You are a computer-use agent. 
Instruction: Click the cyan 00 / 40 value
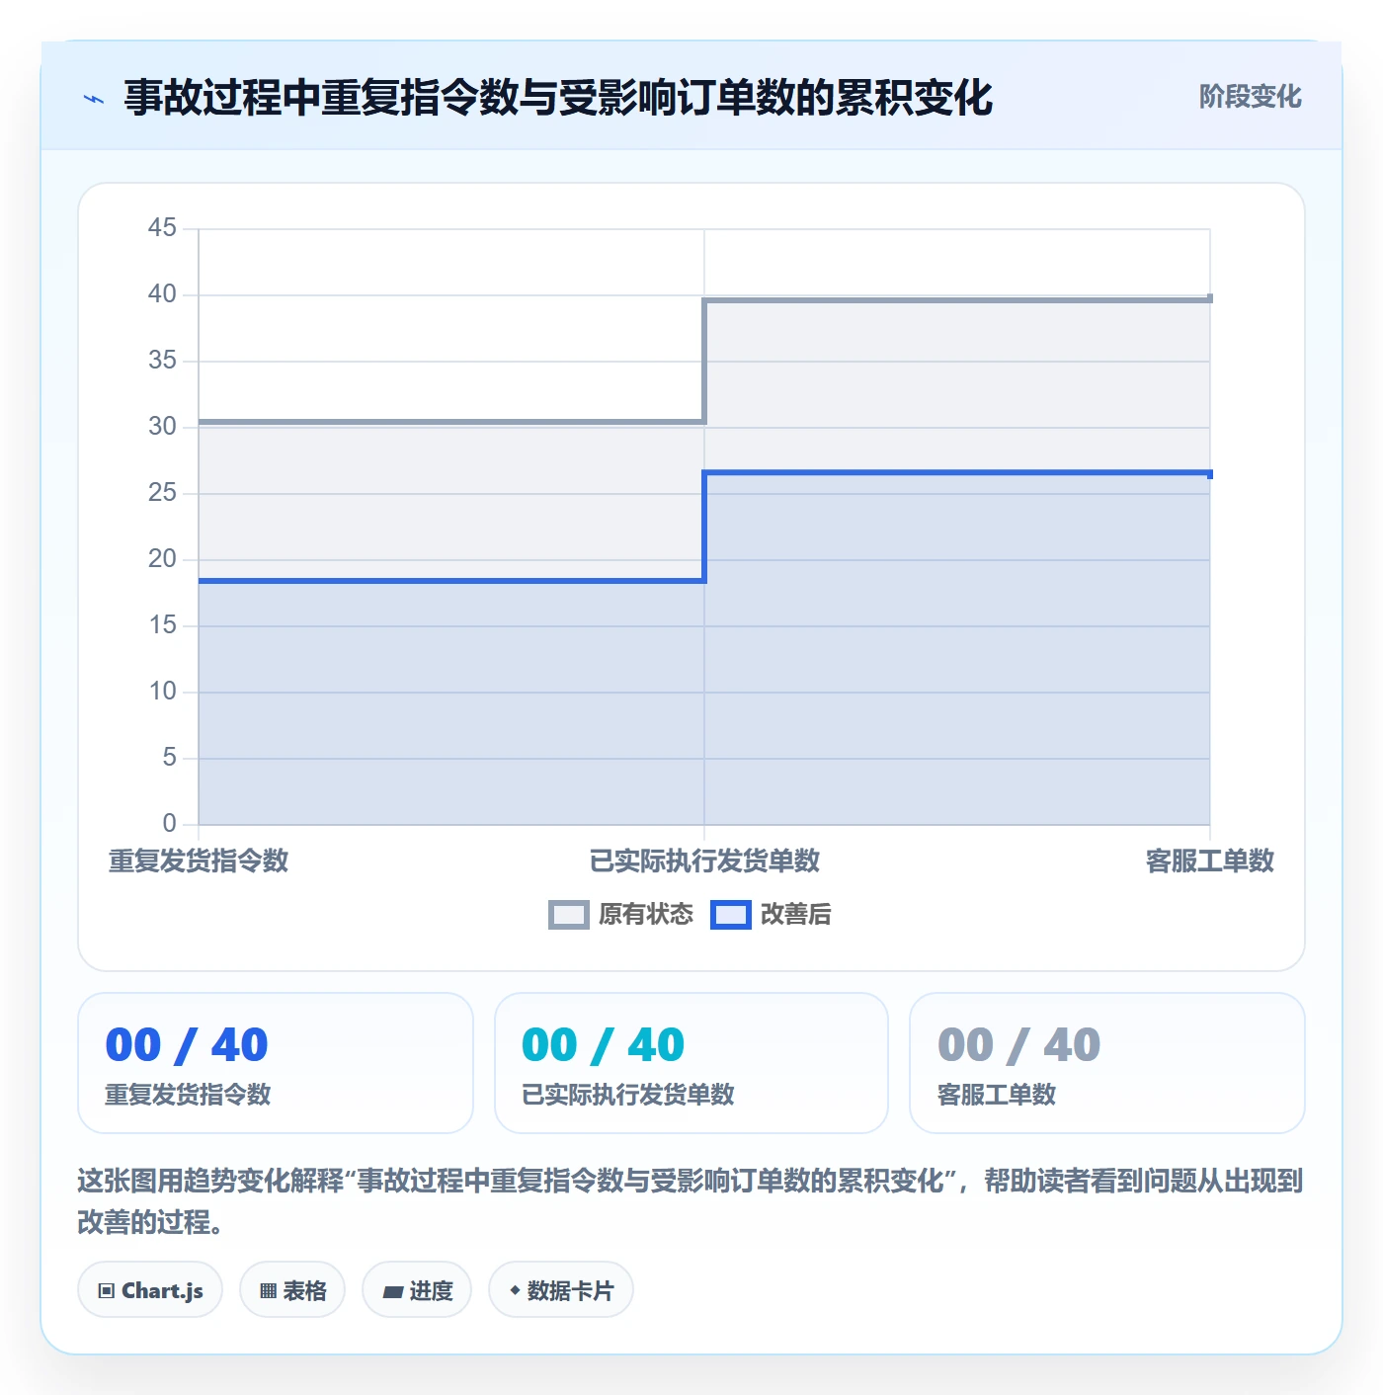(x=603, y=1045)
